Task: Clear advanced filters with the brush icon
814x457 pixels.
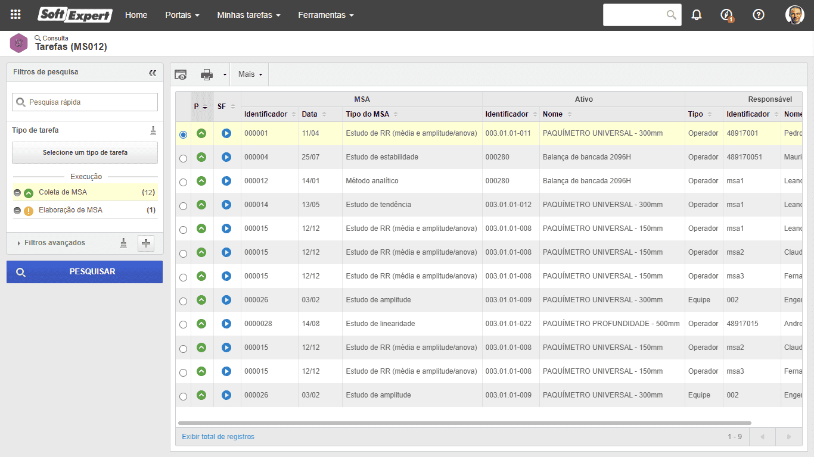Action: tap(123, 243)
